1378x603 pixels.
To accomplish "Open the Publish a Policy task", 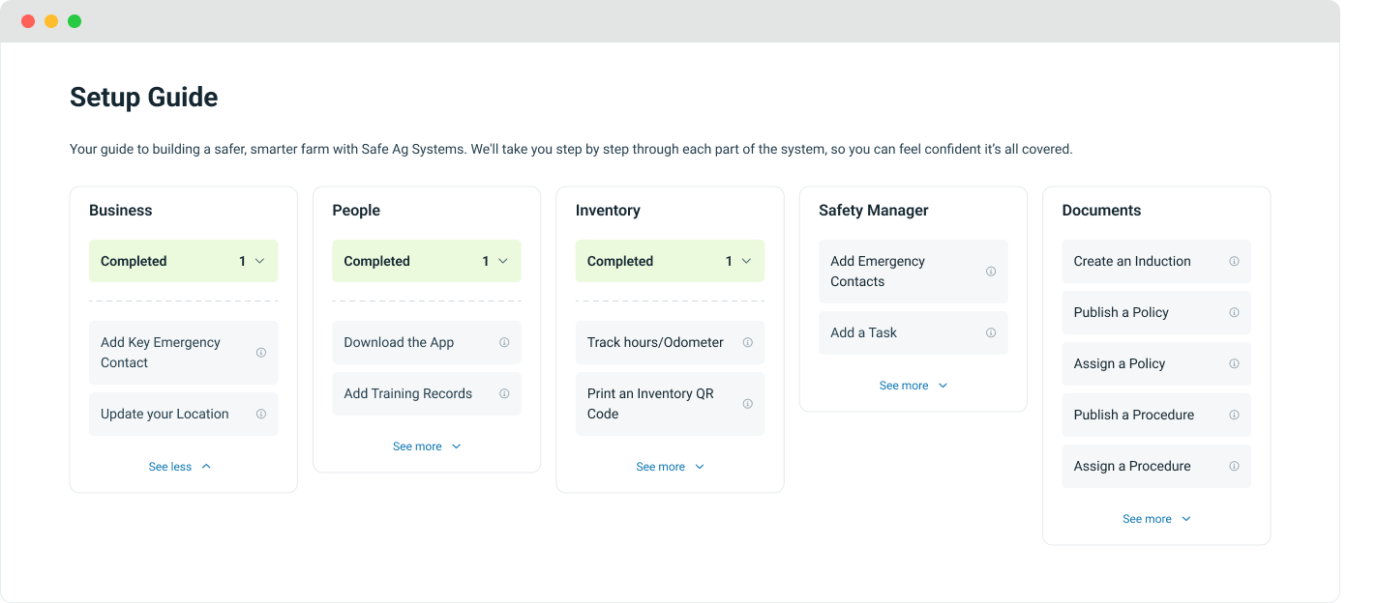I will click(1122, 312).
